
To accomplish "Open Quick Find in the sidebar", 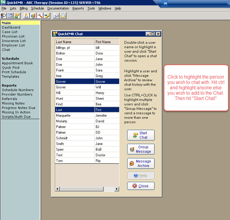I will coord(10,68).
